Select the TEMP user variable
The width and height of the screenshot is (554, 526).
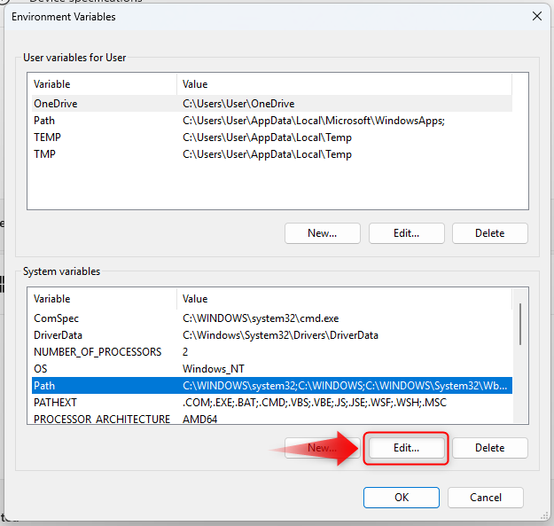coord(47,137)
